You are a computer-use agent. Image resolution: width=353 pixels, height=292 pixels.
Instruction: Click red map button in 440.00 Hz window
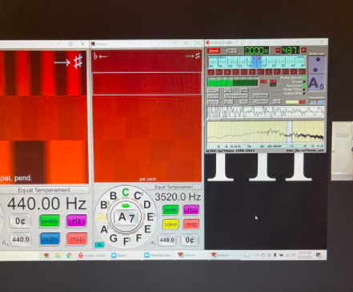(77, 239)
